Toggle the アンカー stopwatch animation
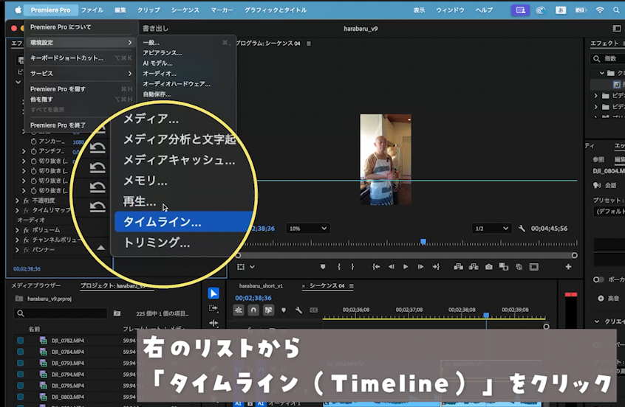The height and width of the screenshot is (407, 625). click(x=34, y=142)
